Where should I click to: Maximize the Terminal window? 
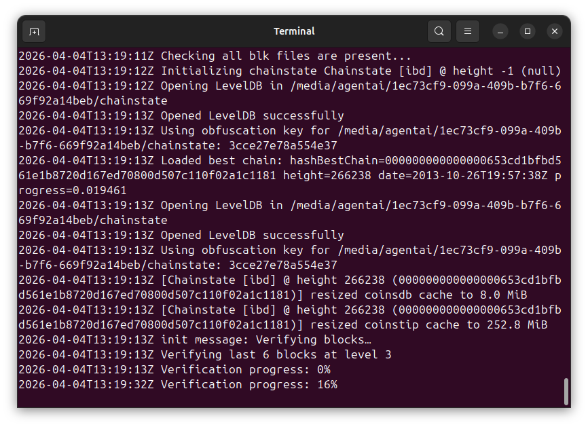click(x=528, y=31)
